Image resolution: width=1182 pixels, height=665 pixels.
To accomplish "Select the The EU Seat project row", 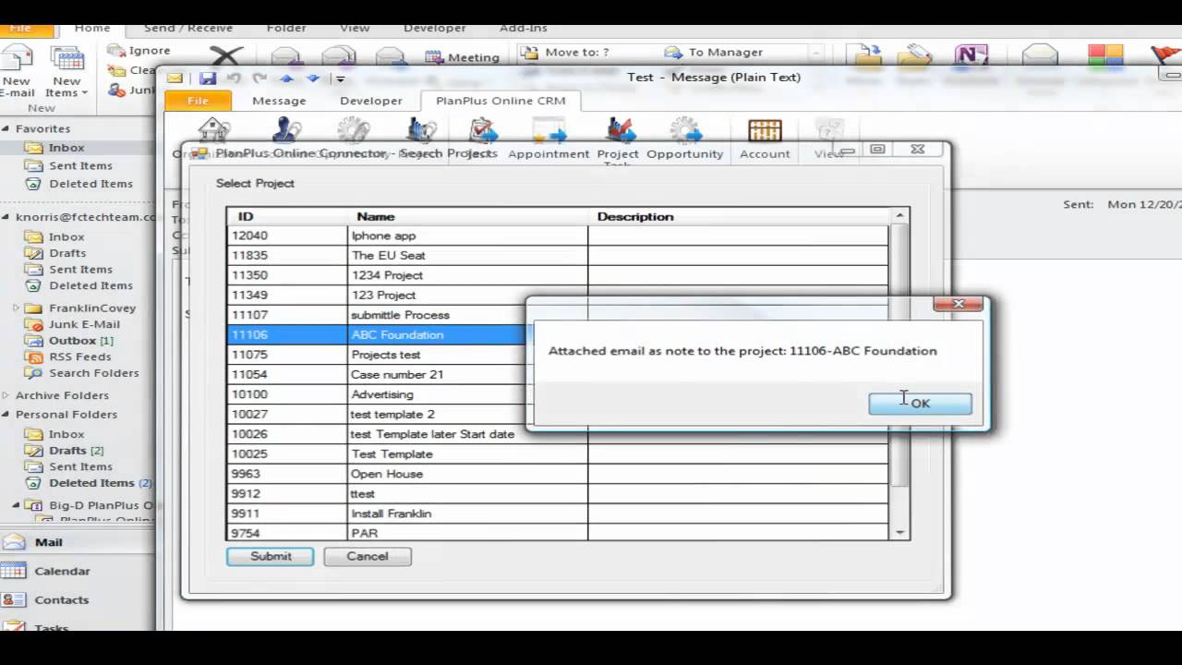I will (558, 255).
